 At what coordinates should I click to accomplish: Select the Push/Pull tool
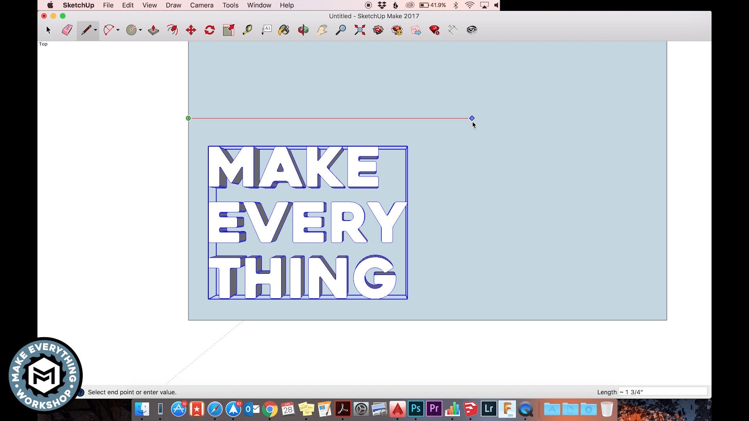153,30
